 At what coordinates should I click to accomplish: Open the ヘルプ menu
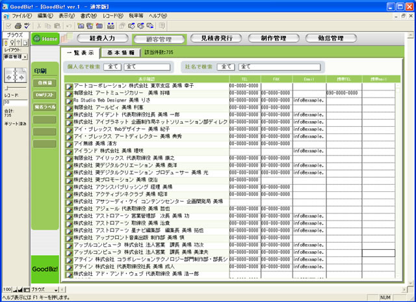[158, 16]
